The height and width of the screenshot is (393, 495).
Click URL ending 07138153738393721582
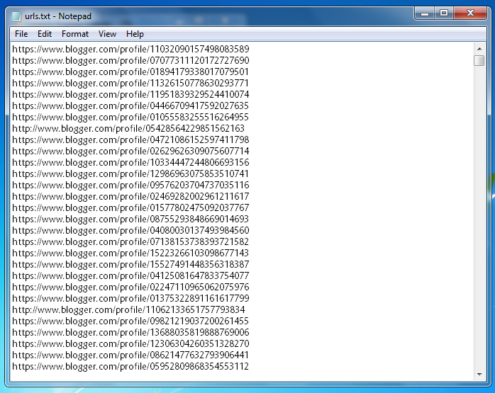(x=130, y=241)
